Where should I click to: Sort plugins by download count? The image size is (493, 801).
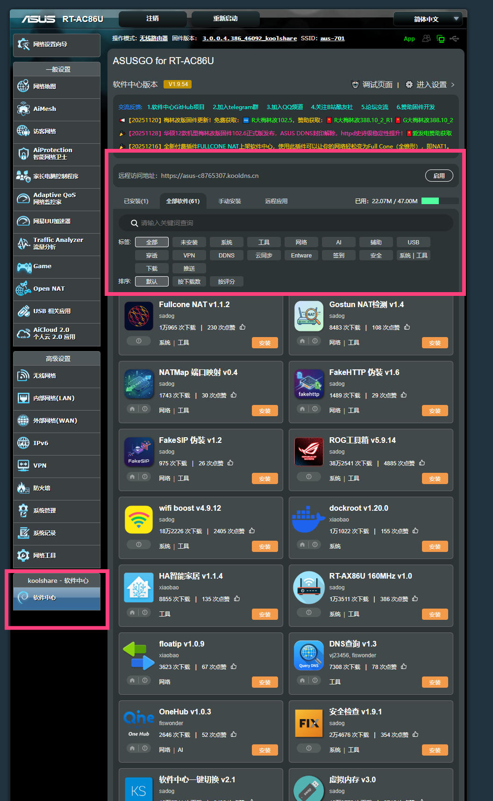point(189,281)
